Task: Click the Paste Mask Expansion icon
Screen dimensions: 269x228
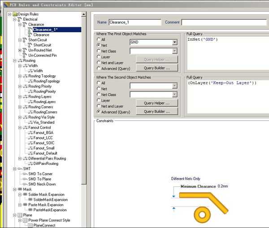Action: click(25, 205)
